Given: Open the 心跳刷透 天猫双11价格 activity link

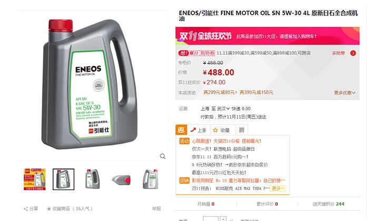Looking at the screenshot, I should [x=226, y=141].
